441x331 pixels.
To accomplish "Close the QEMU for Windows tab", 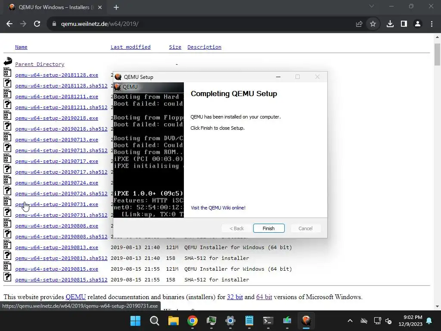I will (100, 7).
